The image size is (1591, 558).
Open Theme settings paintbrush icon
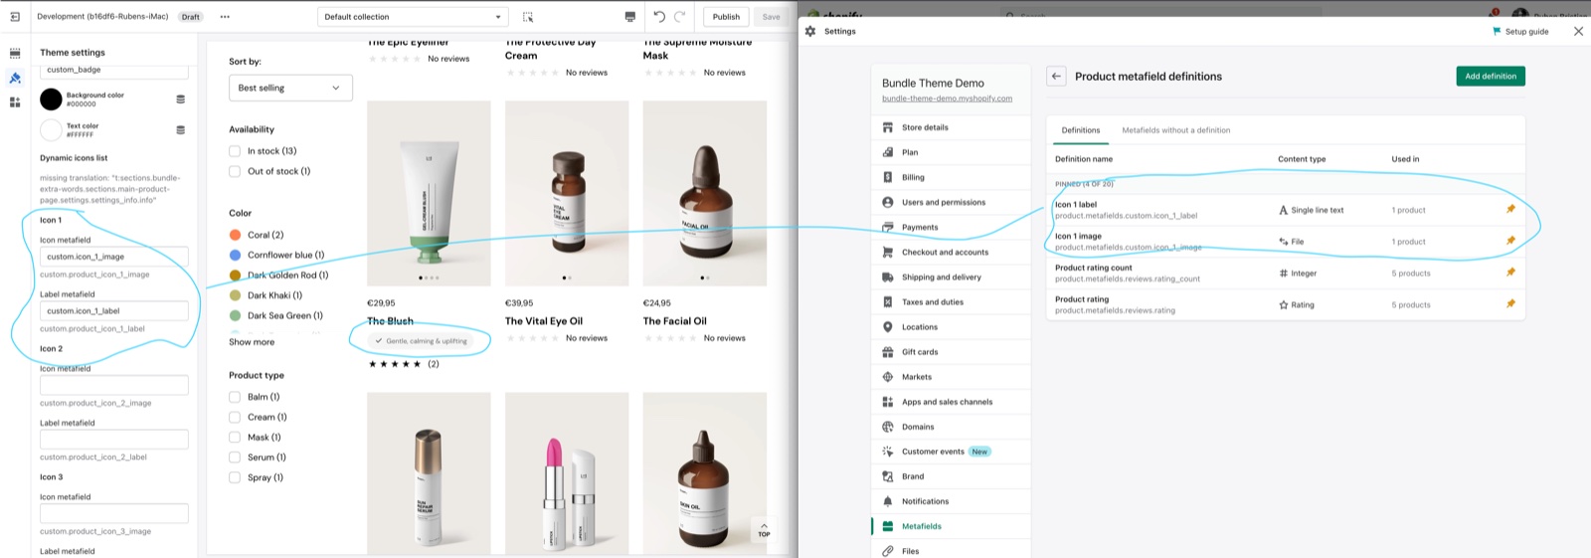[x=15, y=78]
